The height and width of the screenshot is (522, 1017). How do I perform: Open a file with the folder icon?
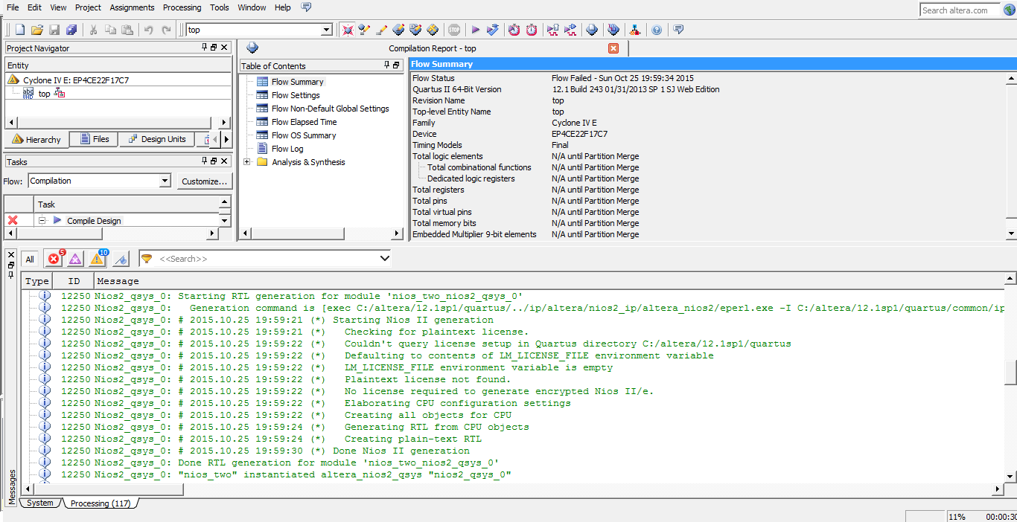37,30
